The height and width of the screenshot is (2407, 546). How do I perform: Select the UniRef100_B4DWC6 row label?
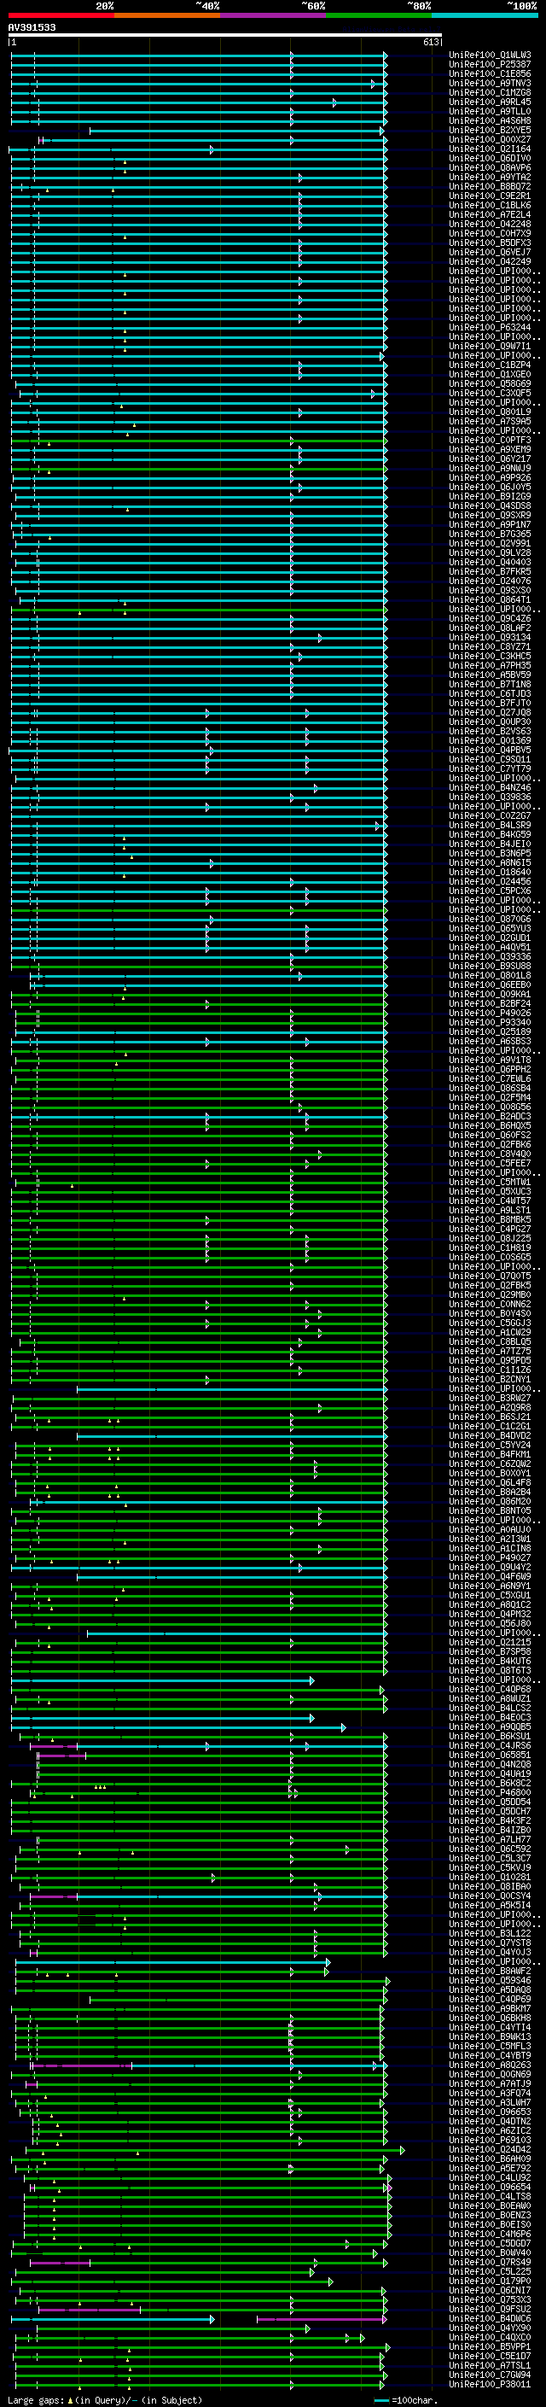pos(490,2318)
